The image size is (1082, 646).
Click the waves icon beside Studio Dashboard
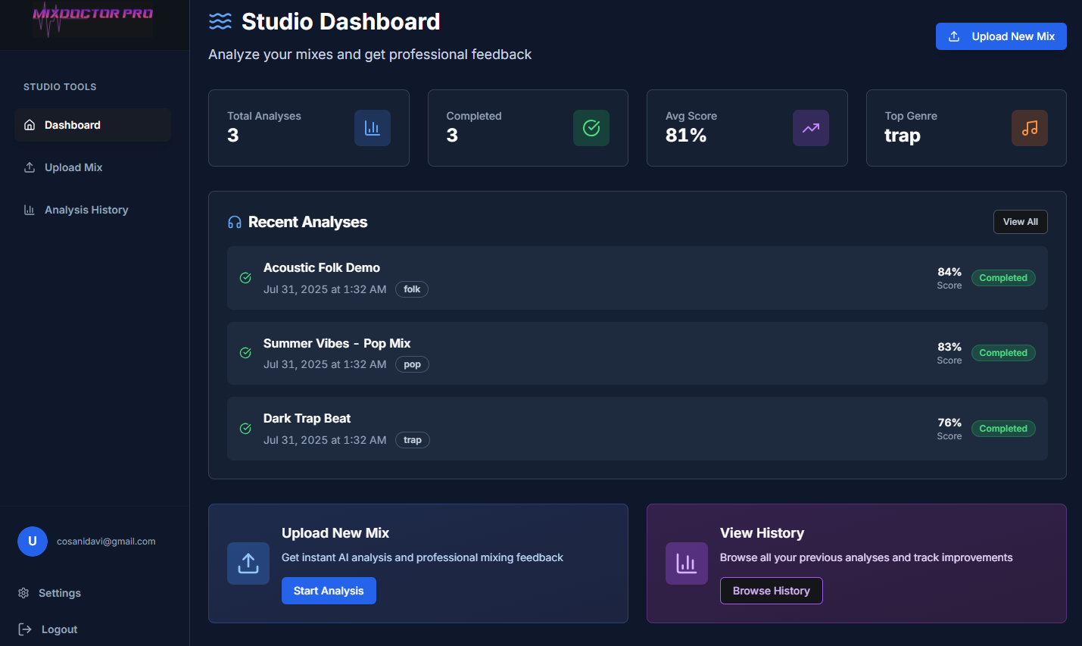(x=220, y=21)
